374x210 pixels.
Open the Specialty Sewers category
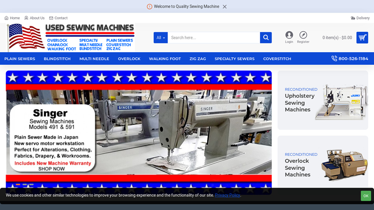[x=235, y=59]
